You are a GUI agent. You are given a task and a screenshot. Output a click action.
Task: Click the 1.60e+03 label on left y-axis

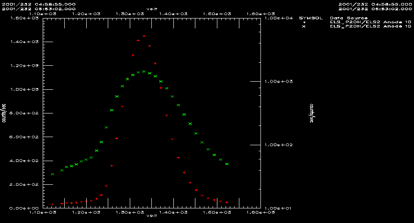(x=24, y=18)
